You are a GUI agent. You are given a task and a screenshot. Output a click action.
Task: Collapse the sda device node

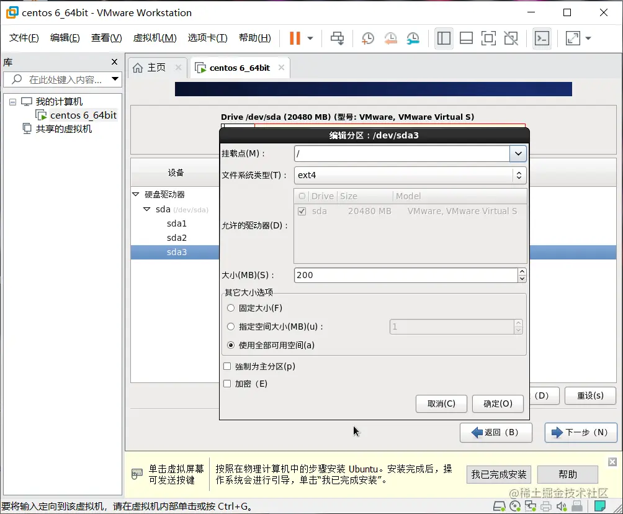tap(146, 209)
